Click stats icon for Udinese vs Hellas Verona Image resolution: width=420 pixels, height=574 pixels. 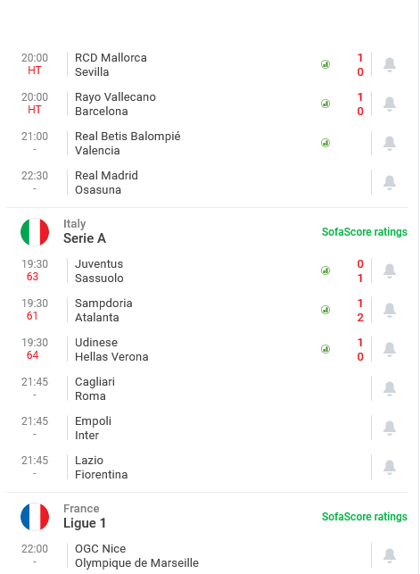(x=325, y=349)
